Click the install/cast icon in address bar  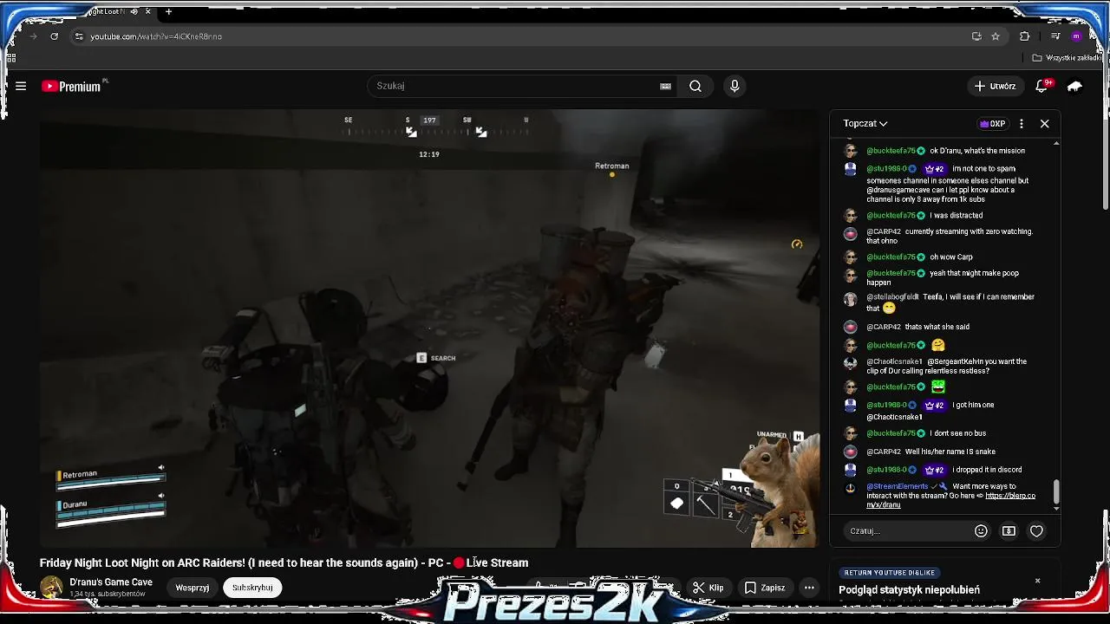976,36
